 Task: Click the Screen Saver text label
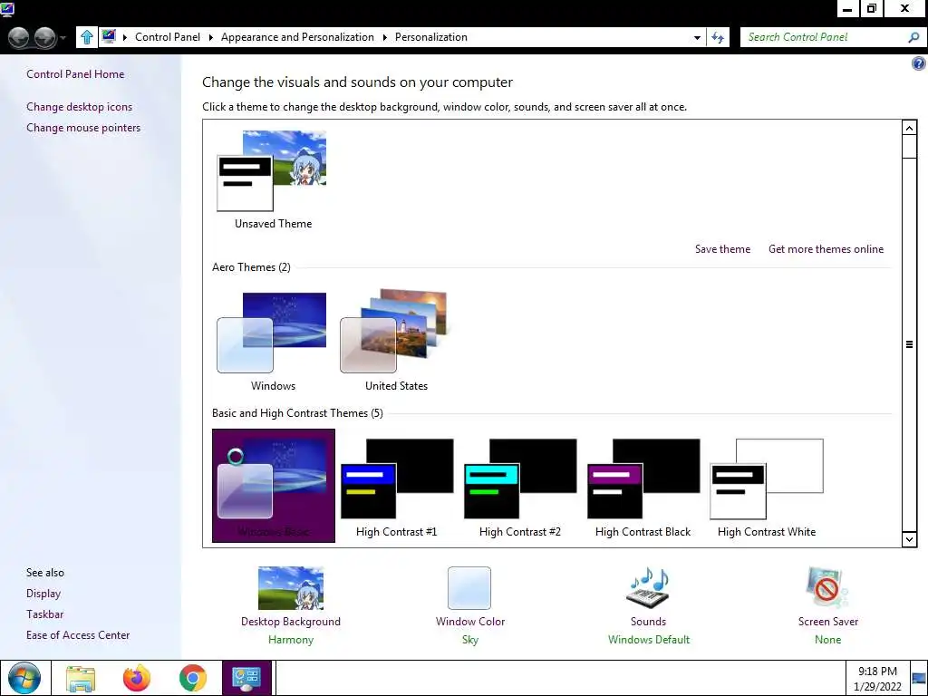pos(827,622)
